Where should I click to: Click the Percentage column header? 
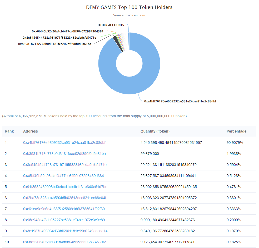(236, 131)
